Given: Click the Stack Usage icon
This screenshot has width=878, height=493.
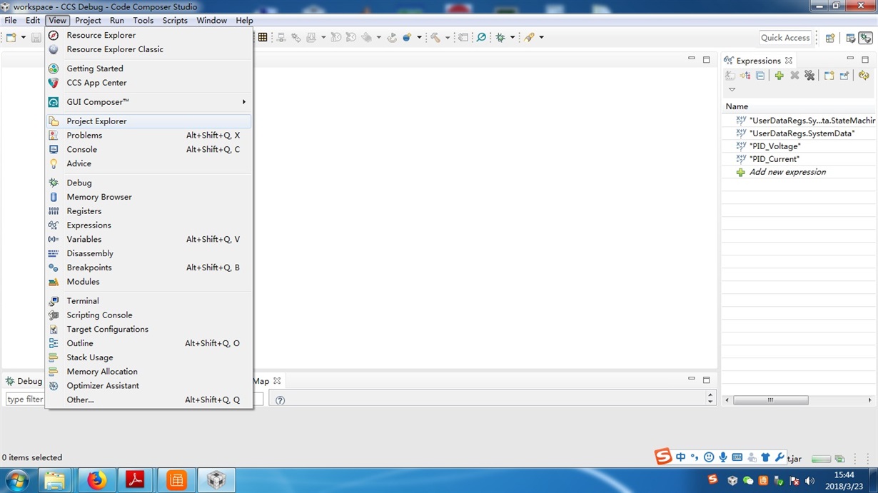Looking at the screenshot, I should click(x=54, y=357).
